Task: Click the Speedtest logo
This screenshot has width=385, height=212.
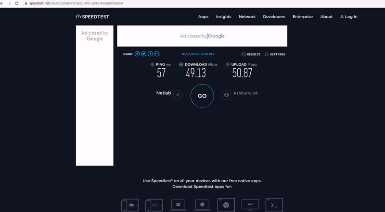Action: [92, 17]
